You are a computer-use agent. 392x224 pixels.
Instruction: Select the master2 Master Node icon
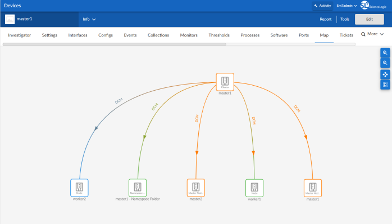pos(195,188)
